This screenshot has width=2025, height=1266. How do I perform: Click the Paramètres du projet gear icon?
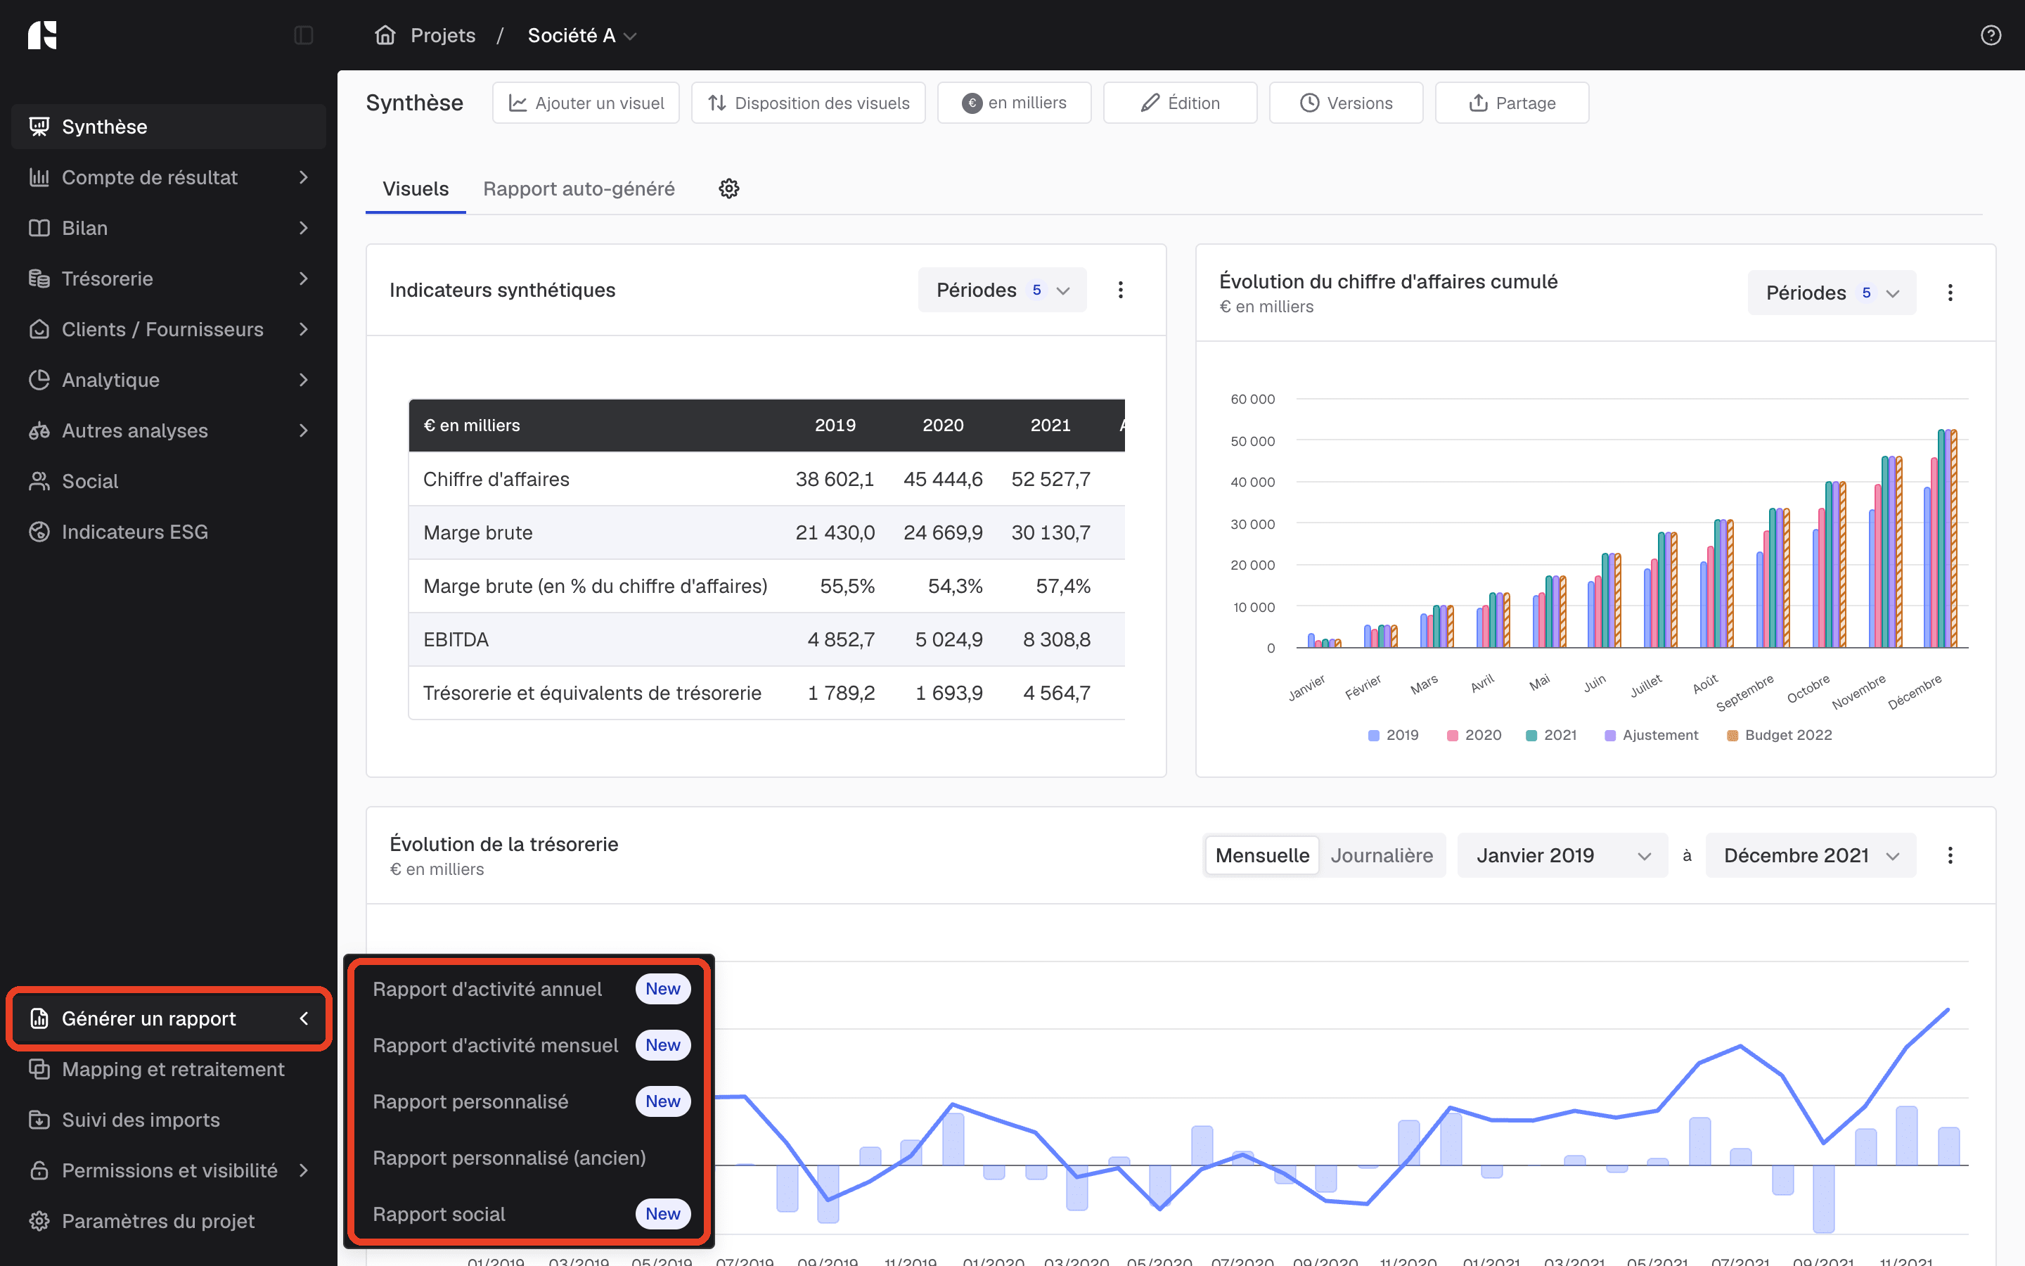(39, 1221)
